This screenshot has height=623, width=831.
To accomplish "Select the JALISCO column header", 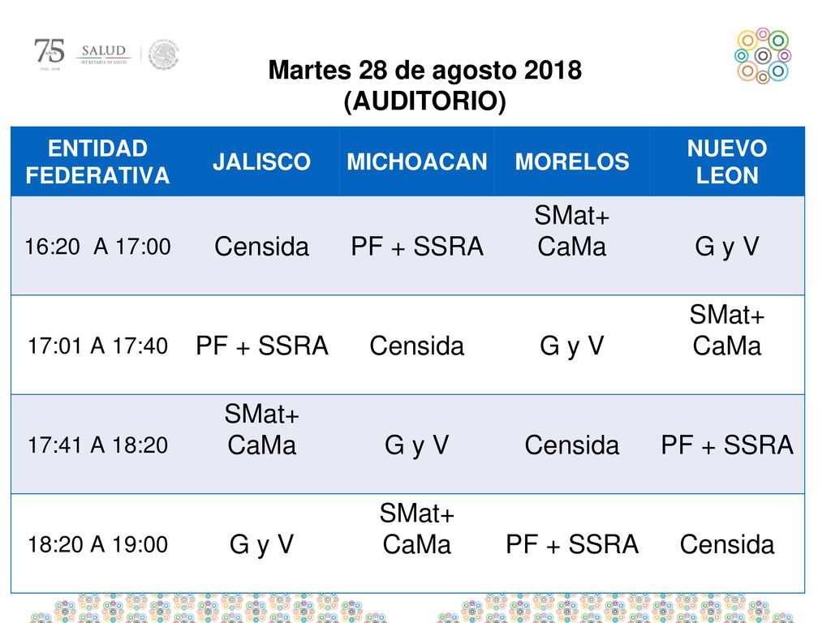I will click(261, 161).
